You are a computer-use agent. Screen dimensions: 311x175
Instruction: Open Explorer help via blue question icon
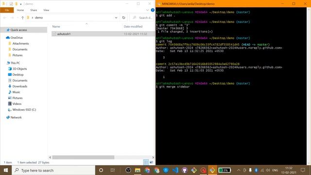pos(153,10)
